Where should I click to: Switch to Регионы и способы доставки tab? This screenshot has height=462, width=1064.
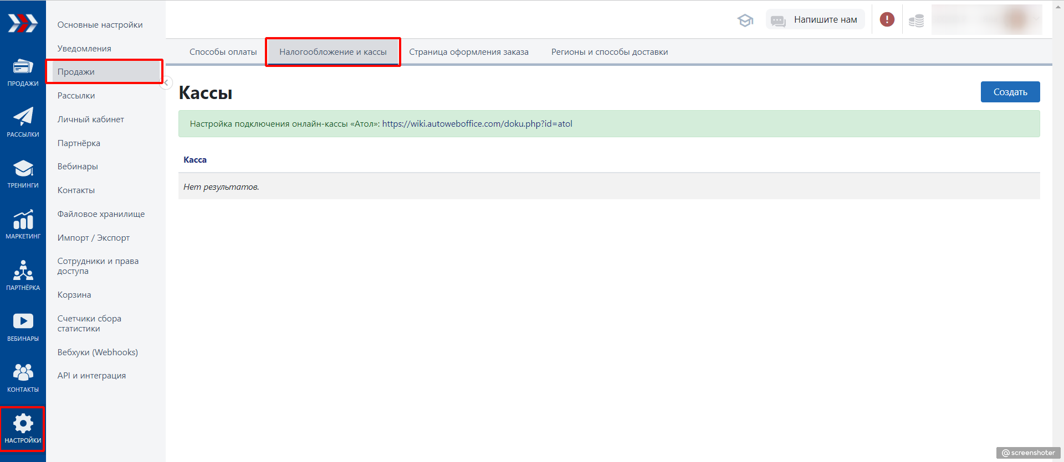click(609, 52)
